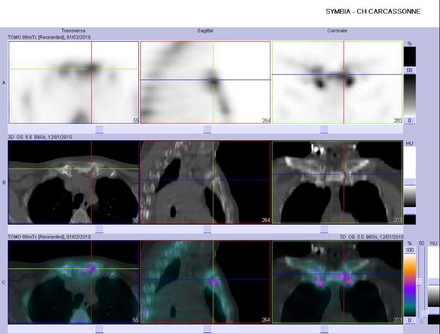The height and width of the screenshot is (334, 440).
Task: Click slice number 203 in row C coronal view
Action: 398,320
